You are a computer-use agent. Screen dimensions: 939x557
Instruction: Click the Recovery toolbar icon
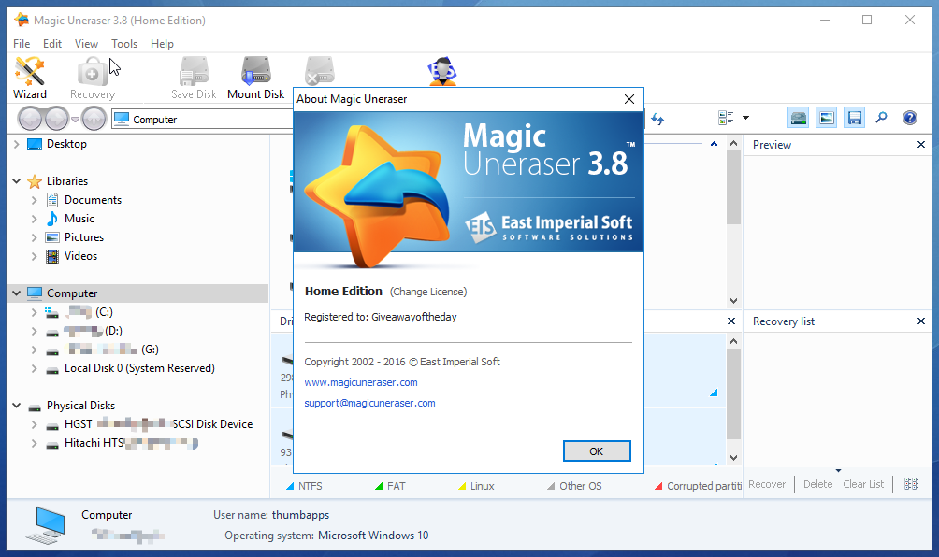(93, 78)
